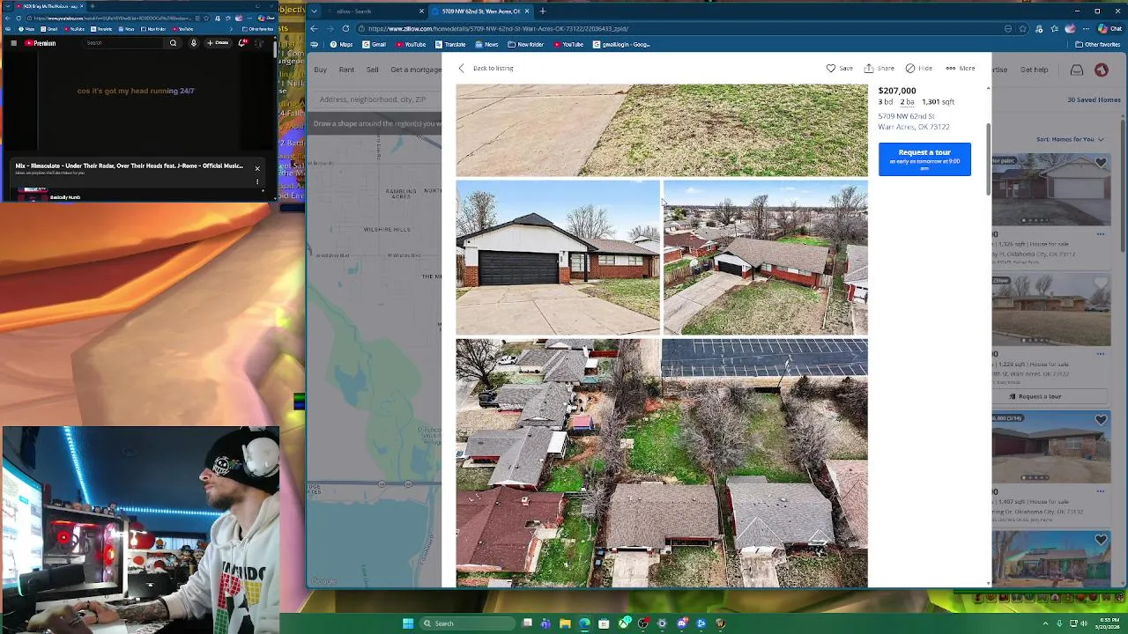Open 30 Saved Homes link
Viewport: 1128px width, 634px height.
(x=1094, y=100)
